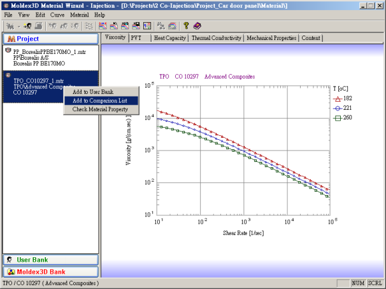Click the status bar text 'TPO / CO 10297'
Viewport: 386px width, 289px height.
(x=22, y=283)
